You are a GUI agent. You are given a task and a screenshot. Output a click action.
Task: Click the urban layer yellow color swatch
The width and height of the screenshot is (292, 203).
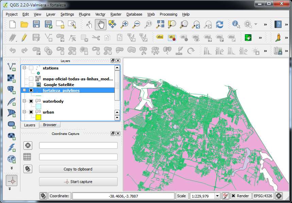pyautogui.click(x=38, y=117)
